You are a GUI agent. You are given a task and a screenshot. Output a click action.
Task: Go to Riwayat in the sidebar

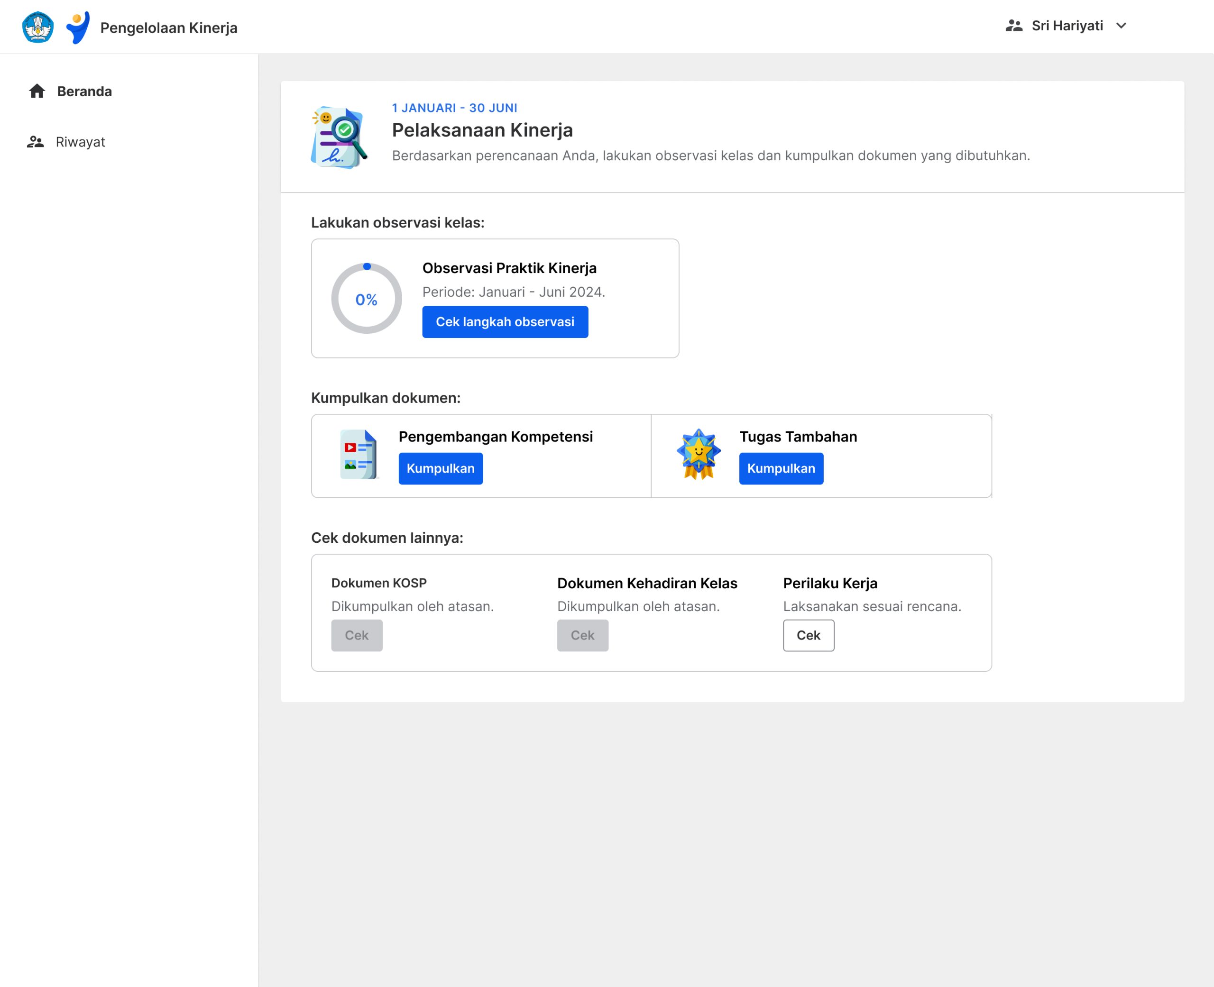pos(80,142)
